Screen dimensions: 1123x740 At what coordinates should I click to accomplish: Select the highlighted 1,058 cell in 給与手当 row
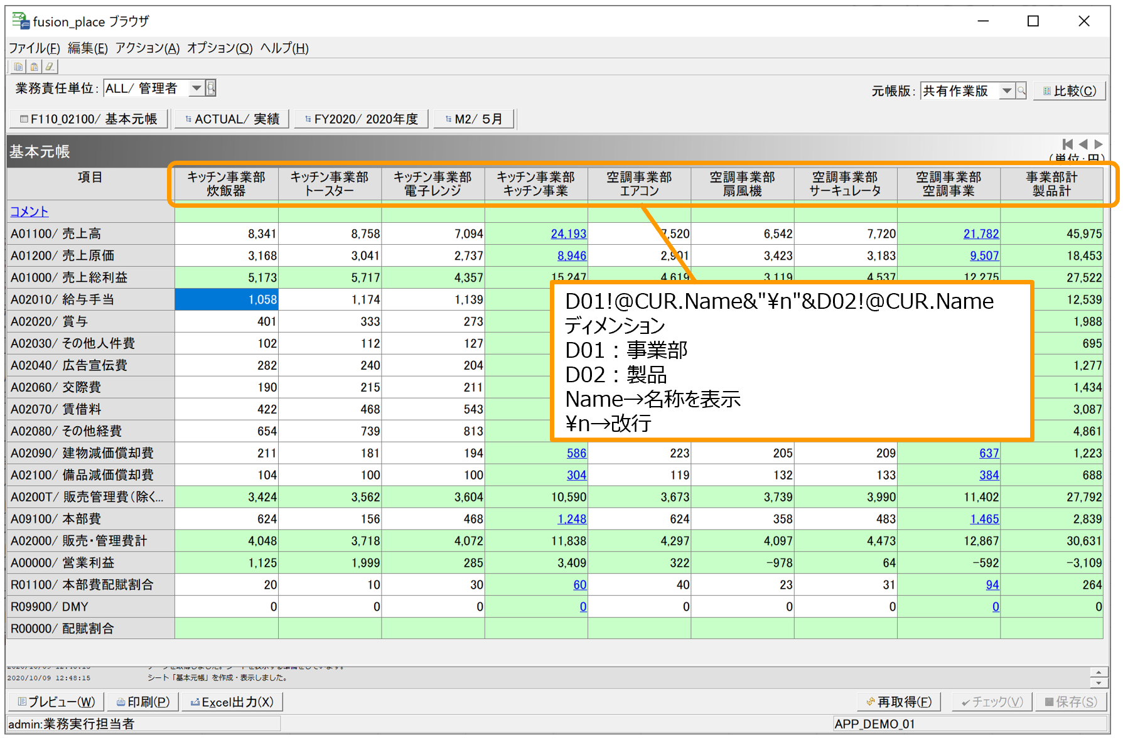pos(227,299)
